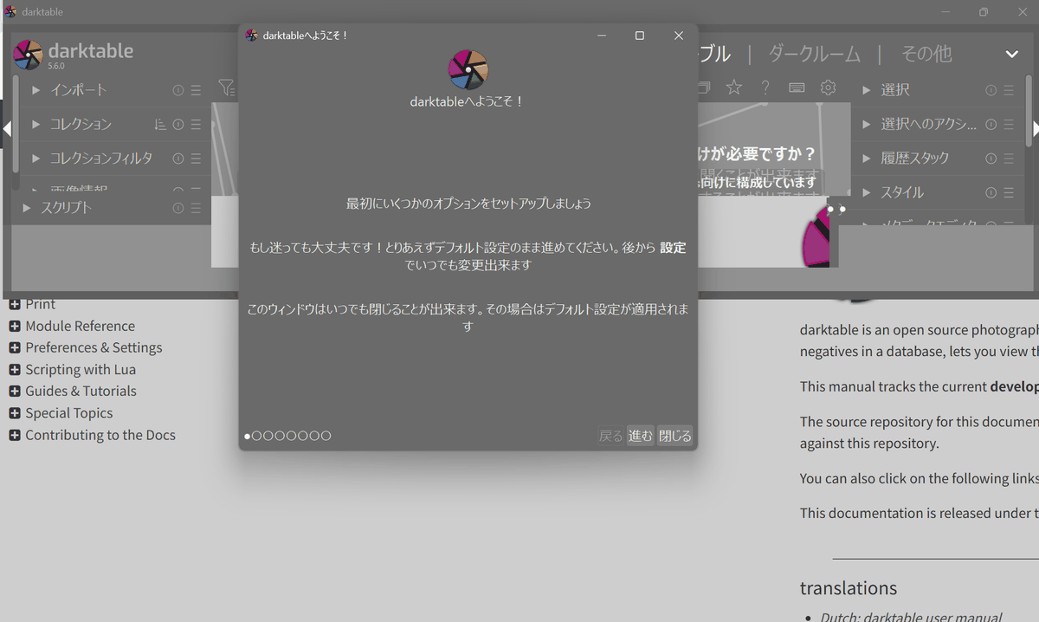
Task: Expand Scripting with Lua in docs sidebar
Action: [x=15, y=370]
